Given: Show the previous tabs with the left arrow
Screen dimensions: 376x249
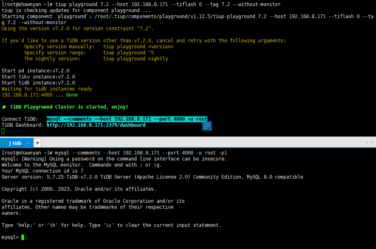Looking at the screenshot, I should pos(366,142).
